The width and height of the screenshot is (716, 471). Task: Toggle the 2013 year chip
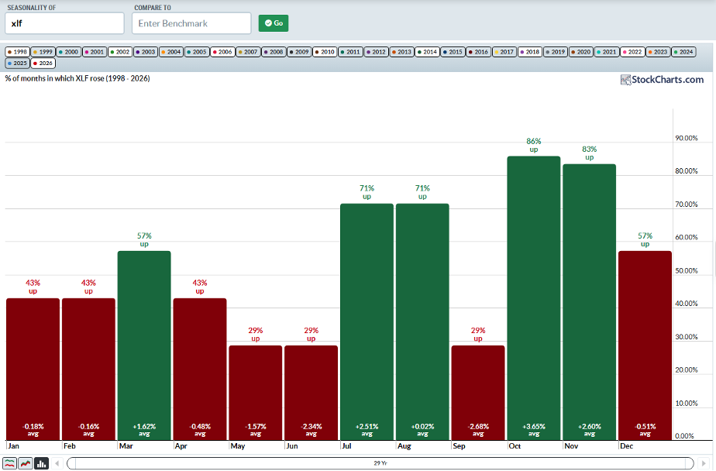point(401,52)
